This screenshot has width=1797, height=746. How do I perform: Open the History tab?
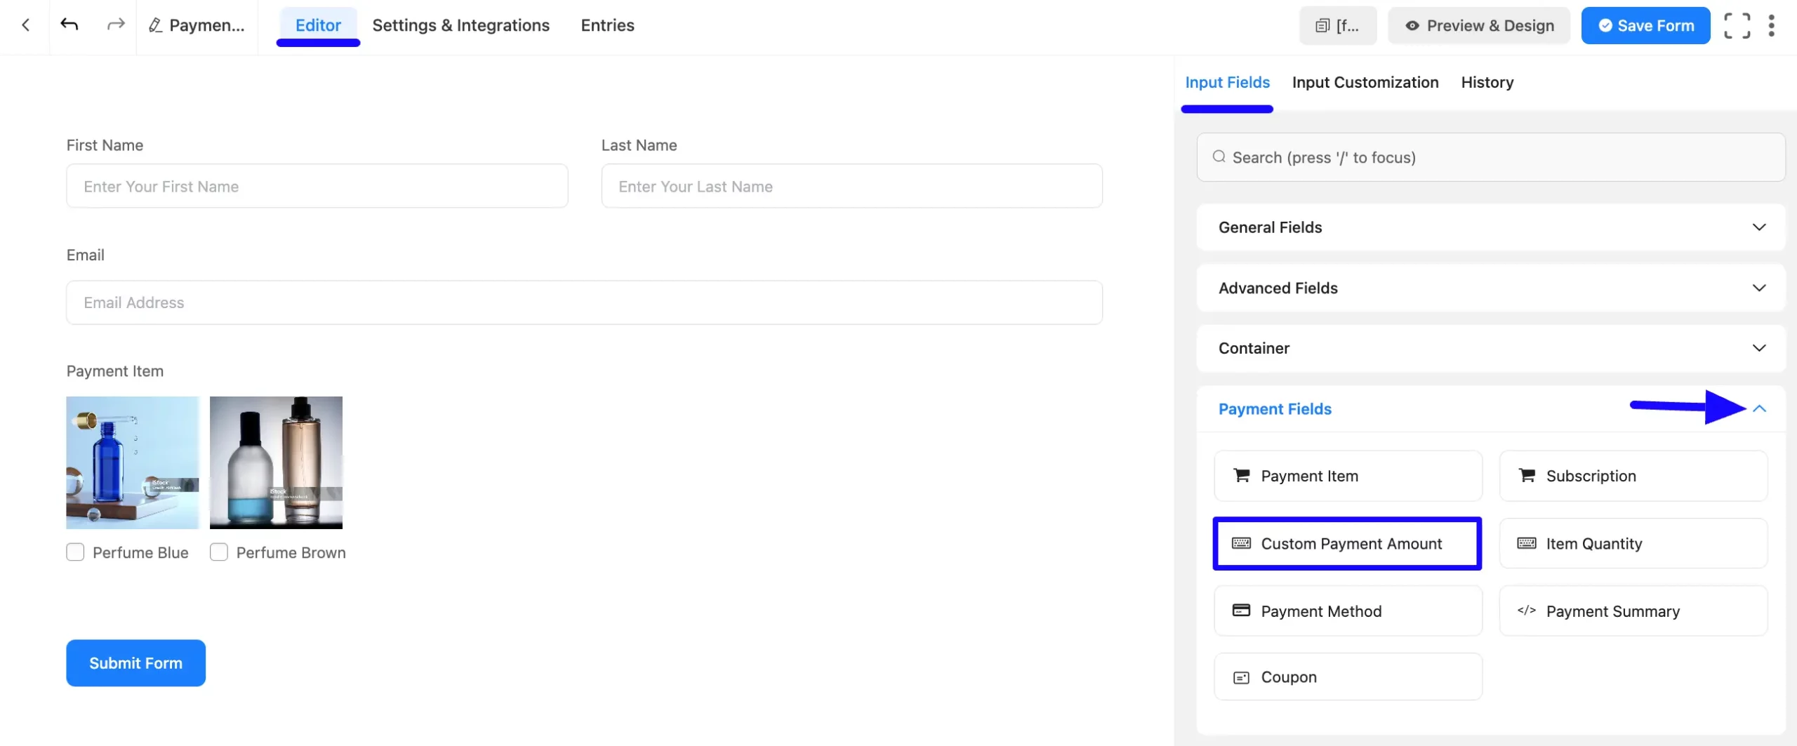point(1487,82)
